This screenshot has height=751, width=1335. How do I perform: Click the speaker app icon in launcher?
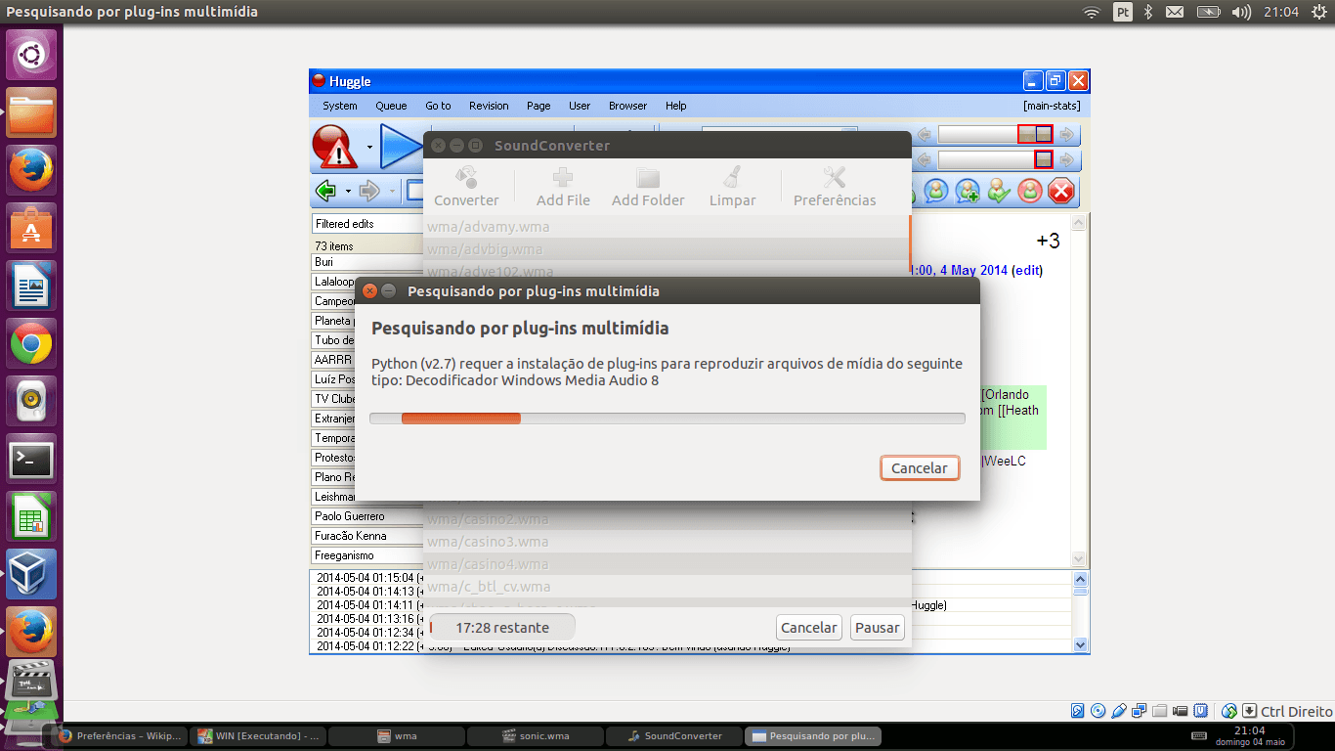31,401
